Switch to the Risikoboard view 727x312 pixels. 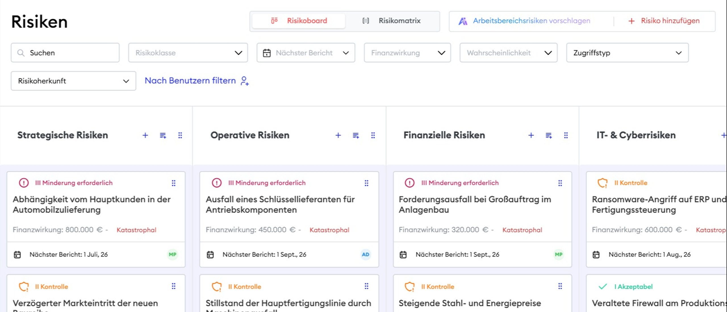pos(299,21)
